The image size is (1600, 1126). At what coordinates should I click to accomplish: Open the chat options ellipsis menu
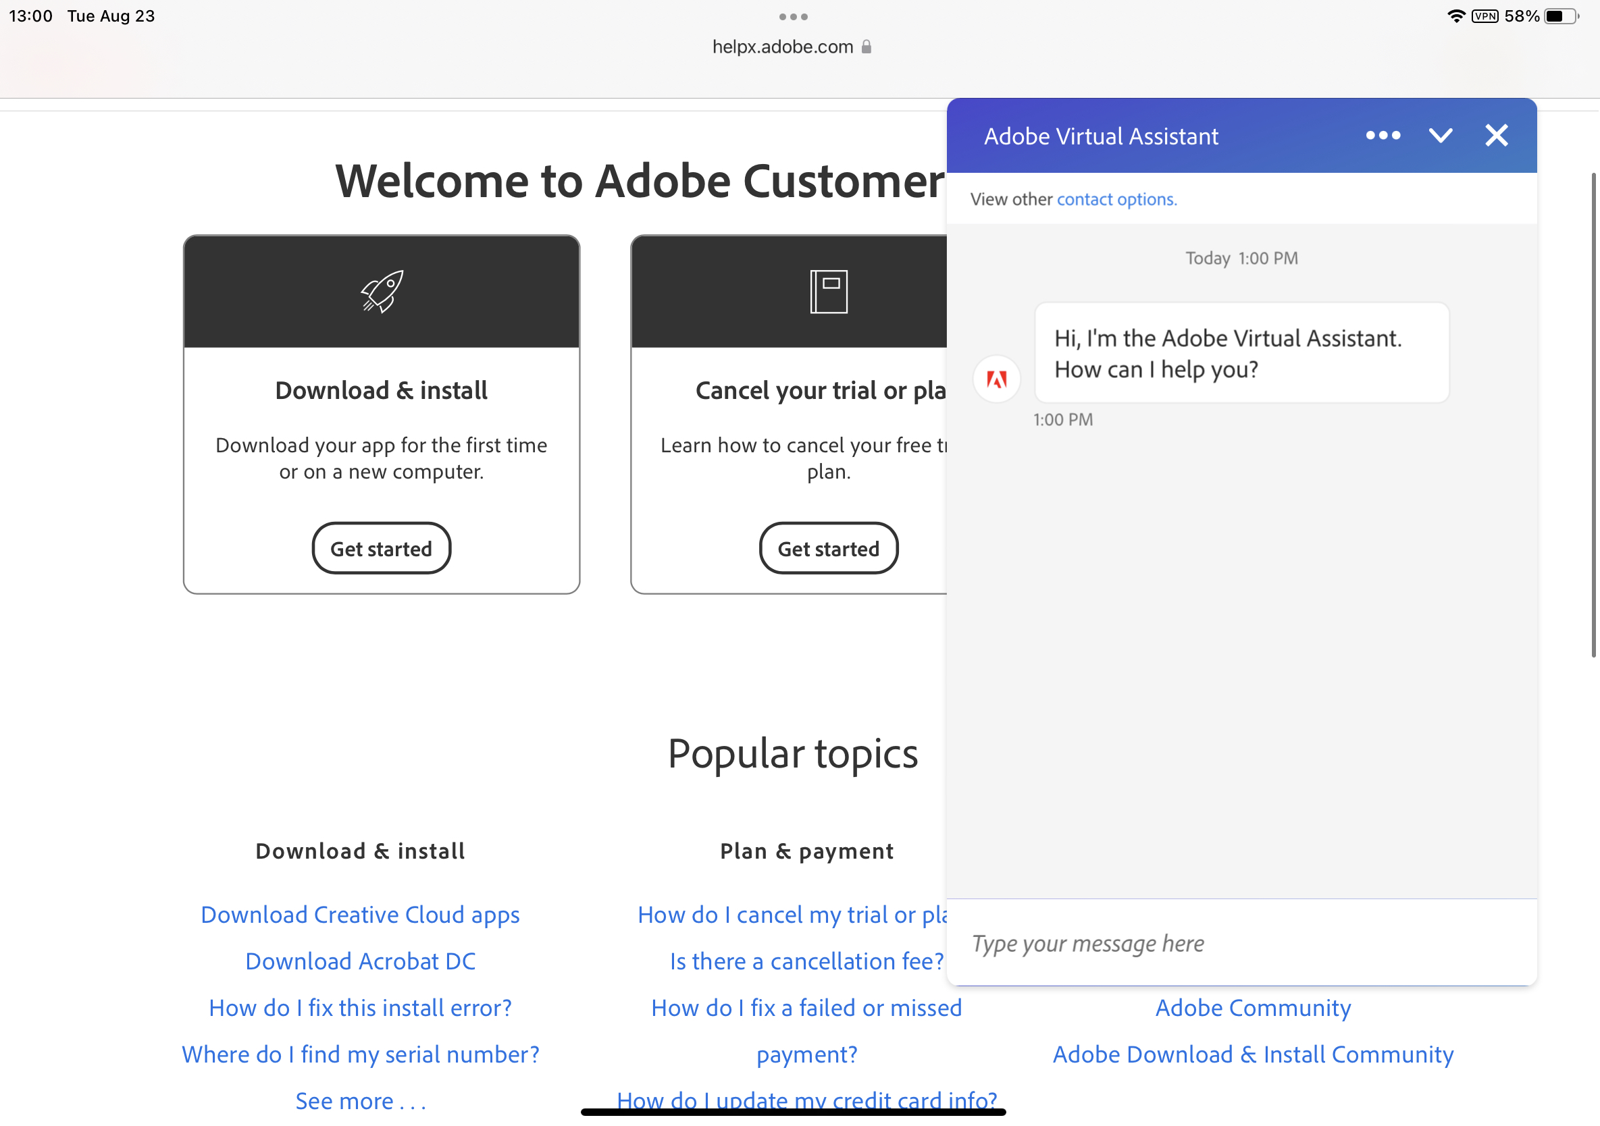point(1383,136)
